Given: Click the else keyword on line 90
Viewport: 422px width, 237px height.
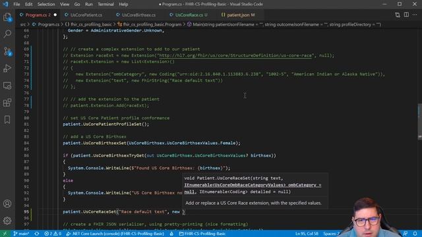Looking at the screenshot, I should 68,180.
